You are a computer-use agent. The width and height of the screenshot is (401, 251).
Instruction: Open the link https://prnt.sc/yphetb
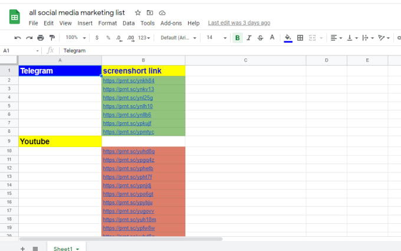point(128,168)
